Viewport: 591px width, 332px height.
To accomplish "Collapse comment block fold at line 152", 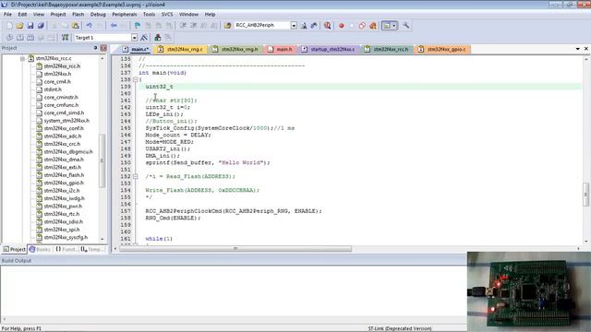I will pyautogui.click(x=136, y=176).
